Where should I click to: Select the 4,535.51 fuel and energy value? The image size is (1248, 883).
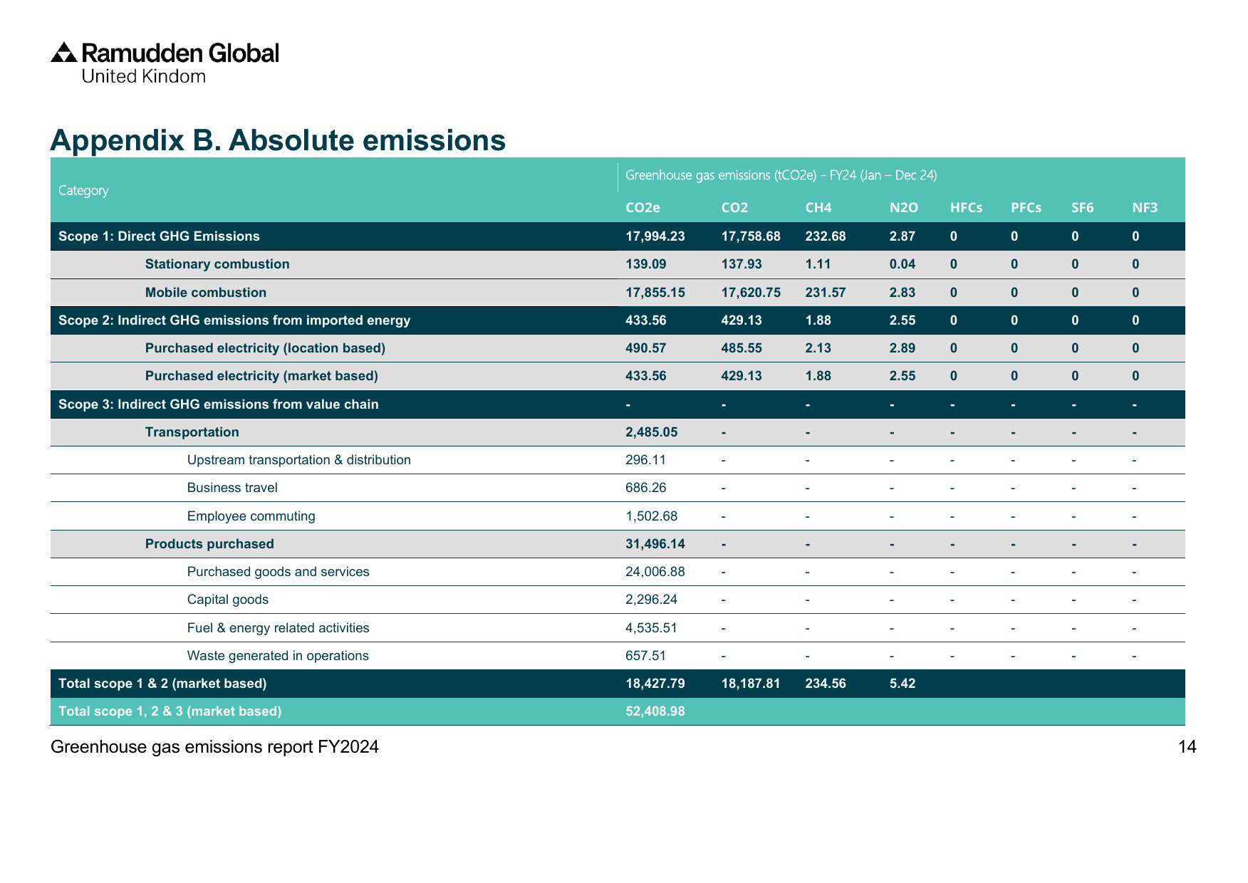[x=652, y=628]
